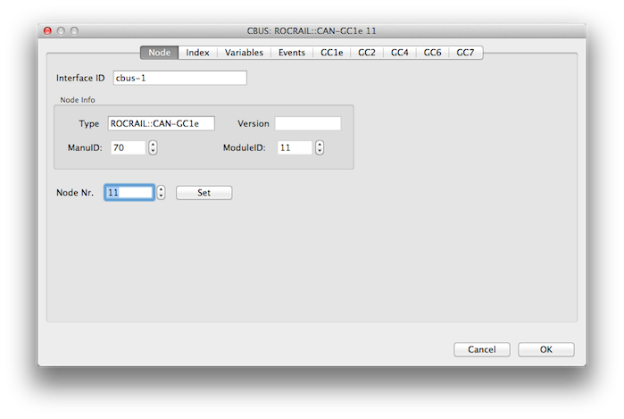Viewport: 624px width, 419px height.
Task: Go to the GC1e tab
Action: point(332,53)
